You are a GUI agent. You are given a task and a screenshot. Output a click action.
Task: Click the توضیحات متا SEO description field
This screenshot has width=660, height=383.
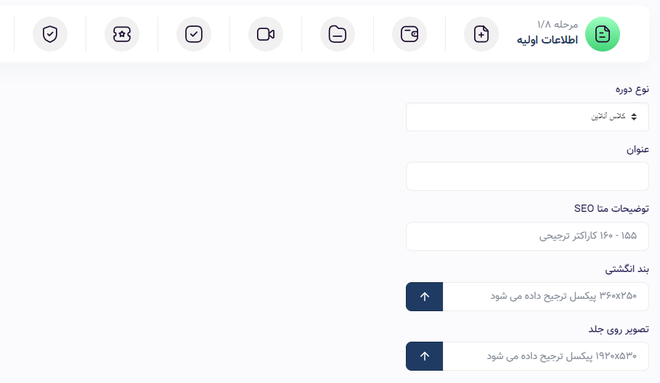tap(527, 236)
